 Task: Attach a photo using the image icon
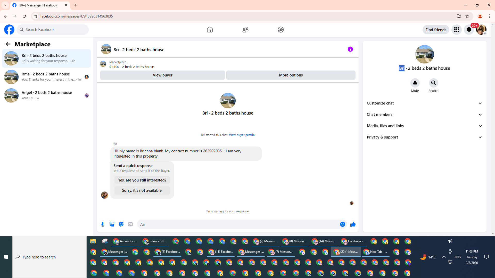click(112, 224)
